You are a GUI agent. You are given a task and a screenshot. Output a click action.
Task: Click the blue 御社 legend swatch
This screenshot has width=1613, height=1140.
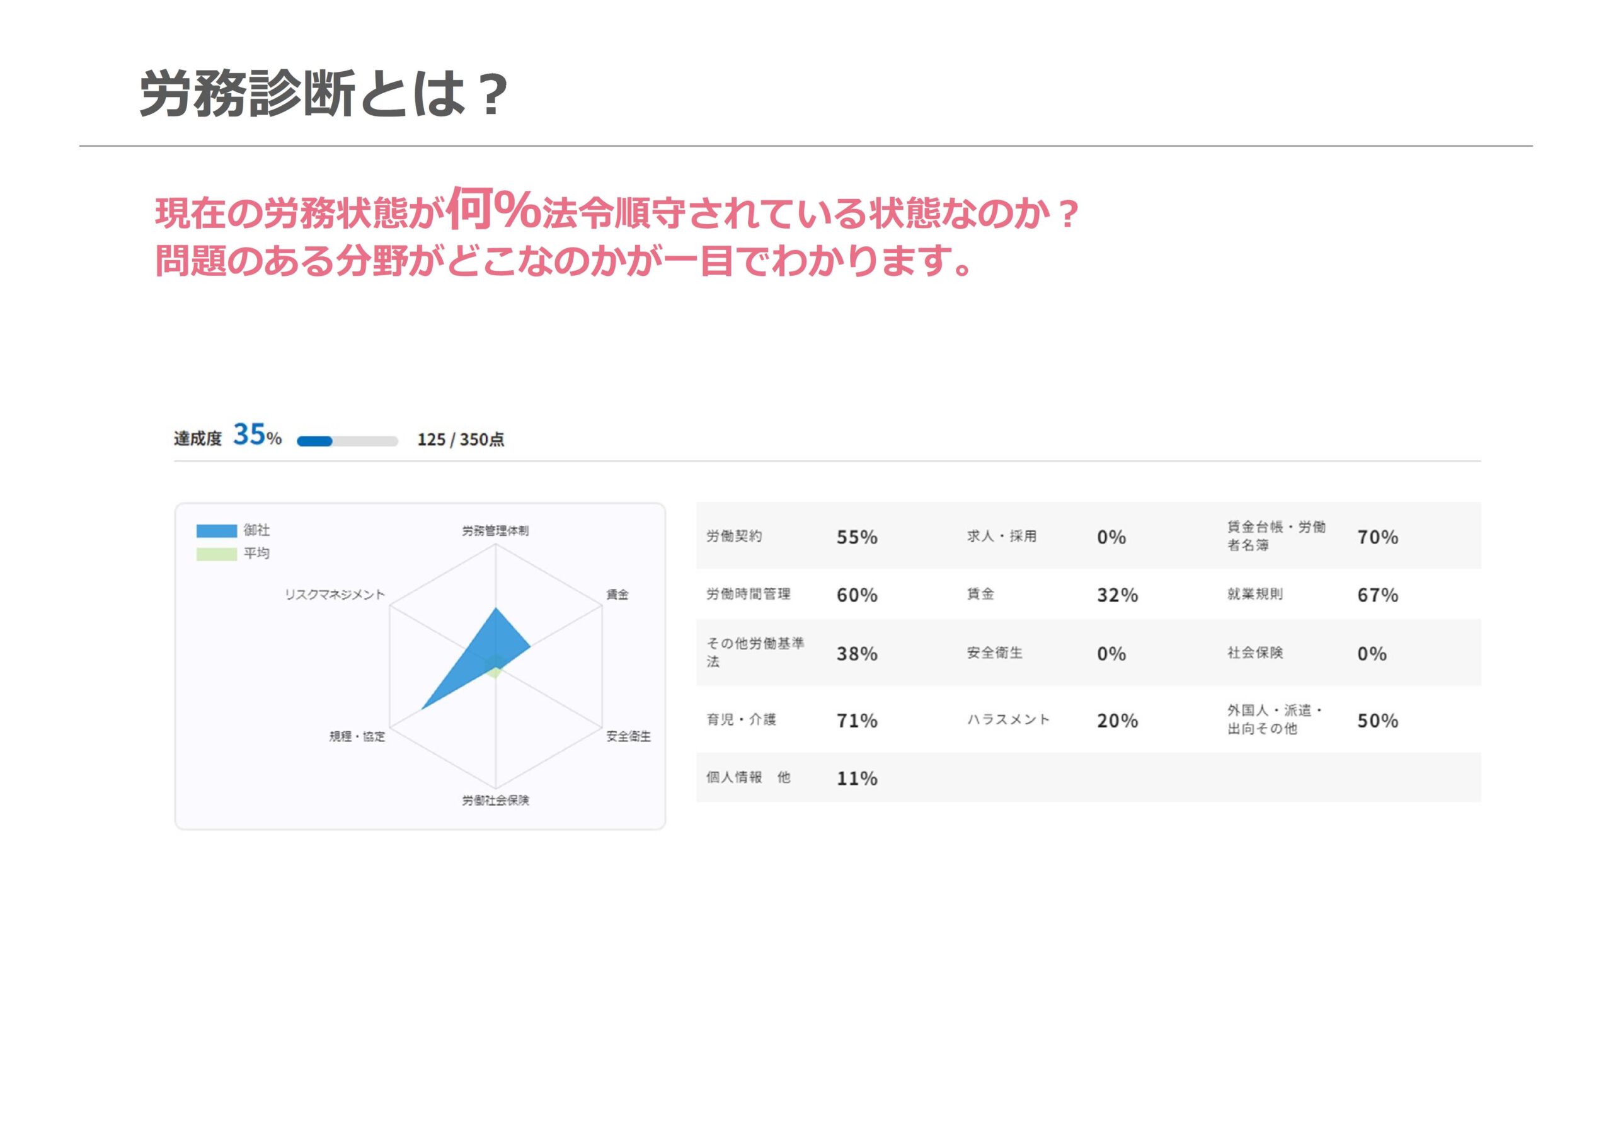(216, 531)
